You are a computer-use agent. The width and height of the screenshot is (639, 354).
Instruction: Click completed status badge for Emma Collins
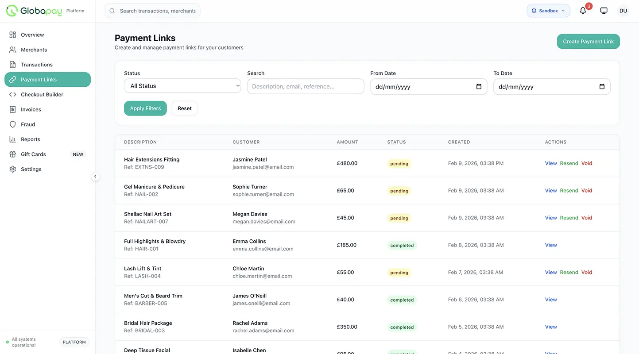coord(402,246)
